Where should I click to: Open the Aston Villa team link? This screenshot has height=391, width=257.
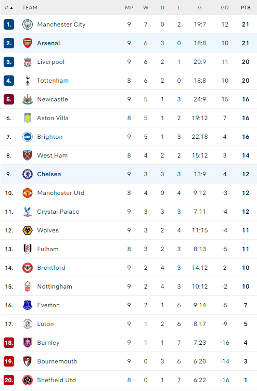[53, 118]
